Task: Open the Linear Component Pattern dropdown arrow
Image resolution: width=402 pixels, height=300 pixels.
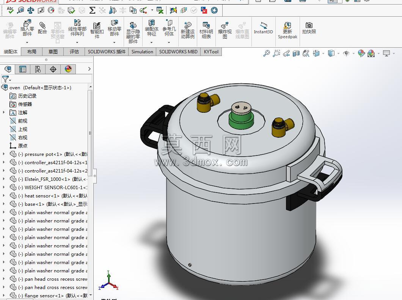Action: tap(77, 42)
